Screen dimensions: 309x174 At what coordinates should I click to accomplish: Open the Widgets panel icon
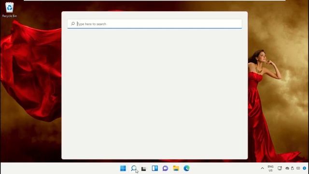(x=154, y=168)
